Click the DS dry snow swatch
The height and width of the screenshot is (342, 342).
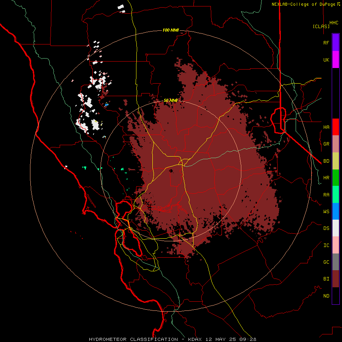click(336, 228)
